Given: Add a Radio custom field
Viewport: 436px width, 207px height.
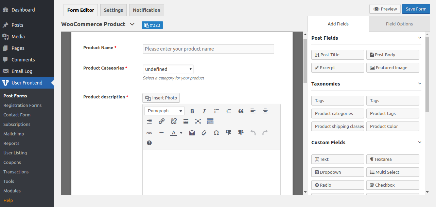Looking at the screenshot, I should (338, 185).
